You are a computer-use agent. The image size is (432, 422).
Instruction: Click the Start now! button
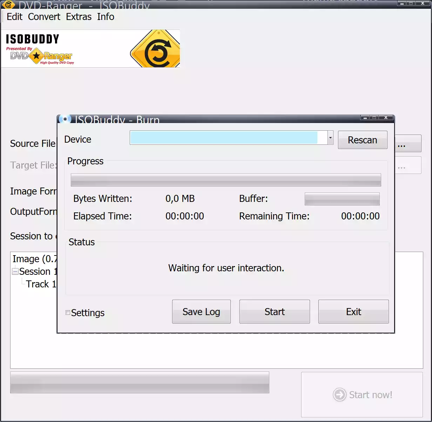[x=362, y=395]
